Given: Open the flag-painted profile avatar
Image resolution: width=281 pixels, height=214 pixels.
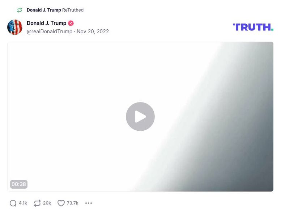Looking at the screenshot, I should (15, 27).
